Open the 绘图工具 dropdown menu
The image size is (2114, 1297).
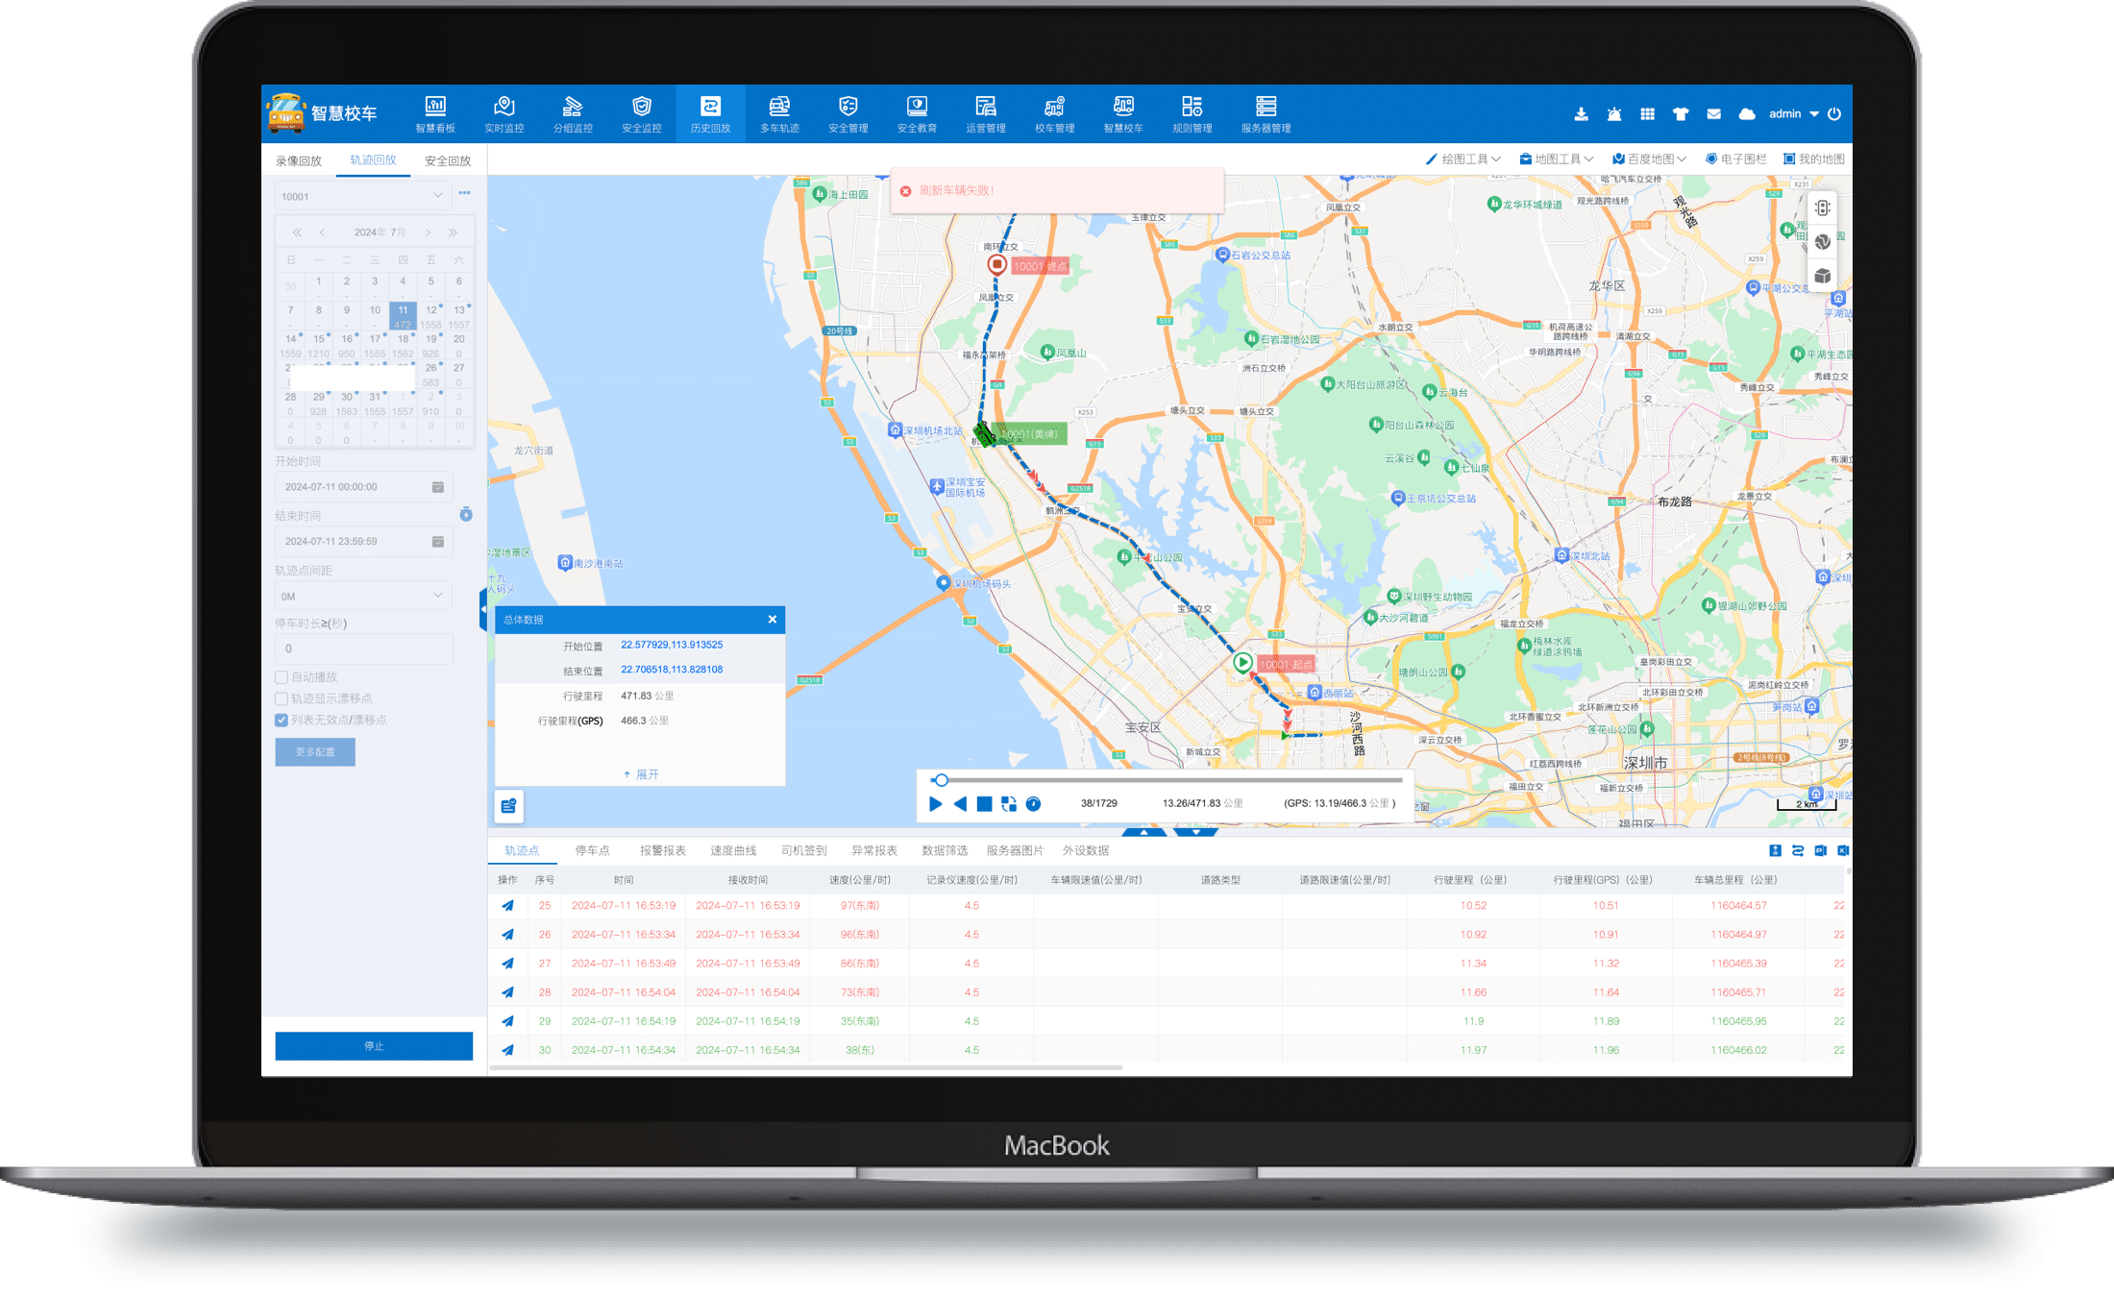tap(1463, 159)
